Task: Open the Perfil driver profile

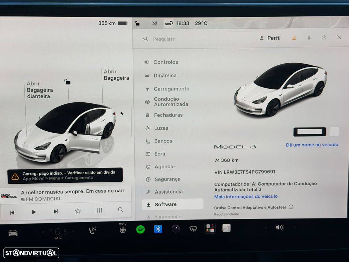Action: click(x=270, y=38)
